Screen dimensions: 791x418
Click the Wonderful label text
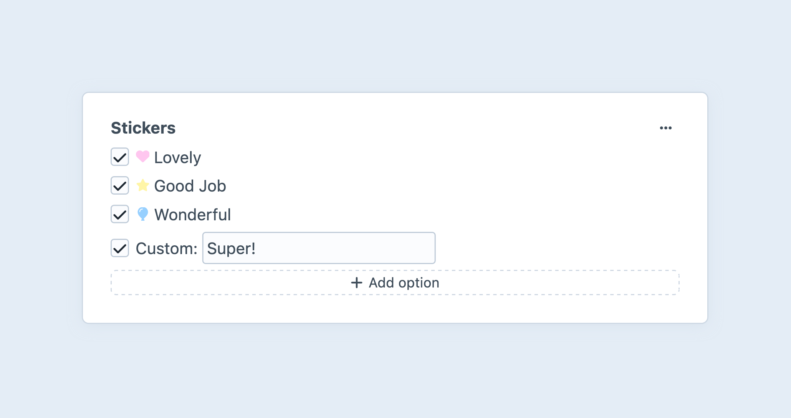click(x=192, y=214)
